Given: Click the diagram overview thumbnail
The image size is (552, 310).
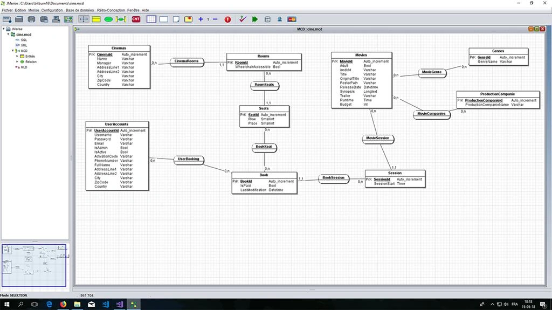Looking at the screenshot, I should pyautogui.click(x=34, y=265).
